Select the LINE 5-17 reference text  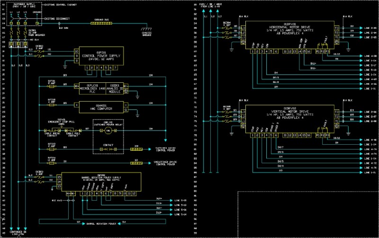[370, 65]
